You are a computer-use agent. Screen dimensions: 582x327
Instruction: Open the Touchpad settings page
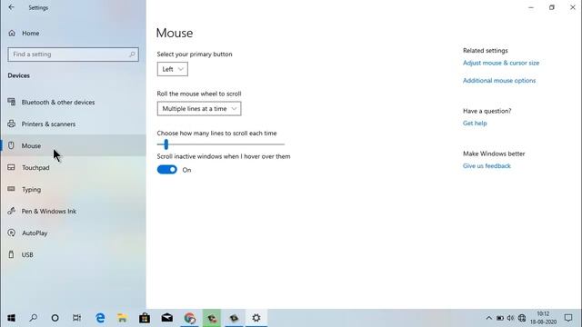coord(73,167)
